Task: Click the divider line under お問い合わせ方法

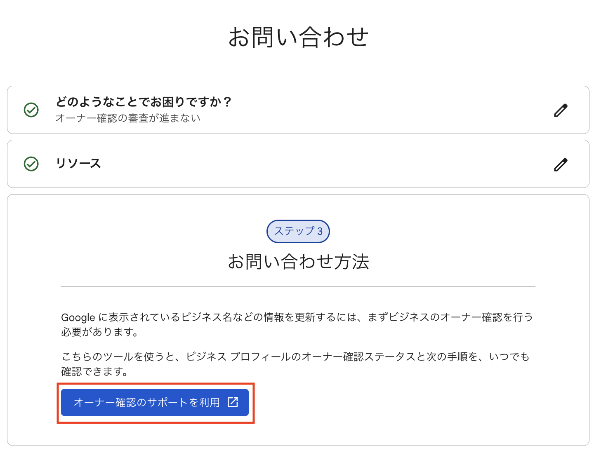Action: click(298, 286)
